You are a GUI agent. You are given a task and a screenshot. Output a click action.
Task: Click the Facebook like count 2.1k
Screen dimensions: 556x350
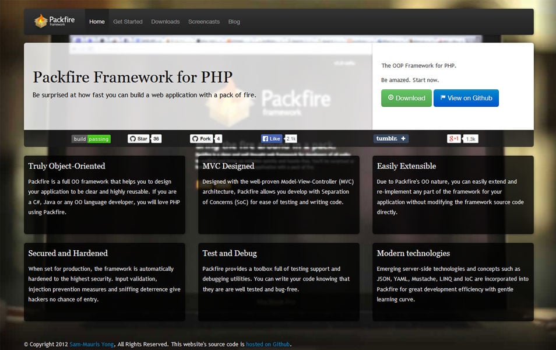coord(291,138)
